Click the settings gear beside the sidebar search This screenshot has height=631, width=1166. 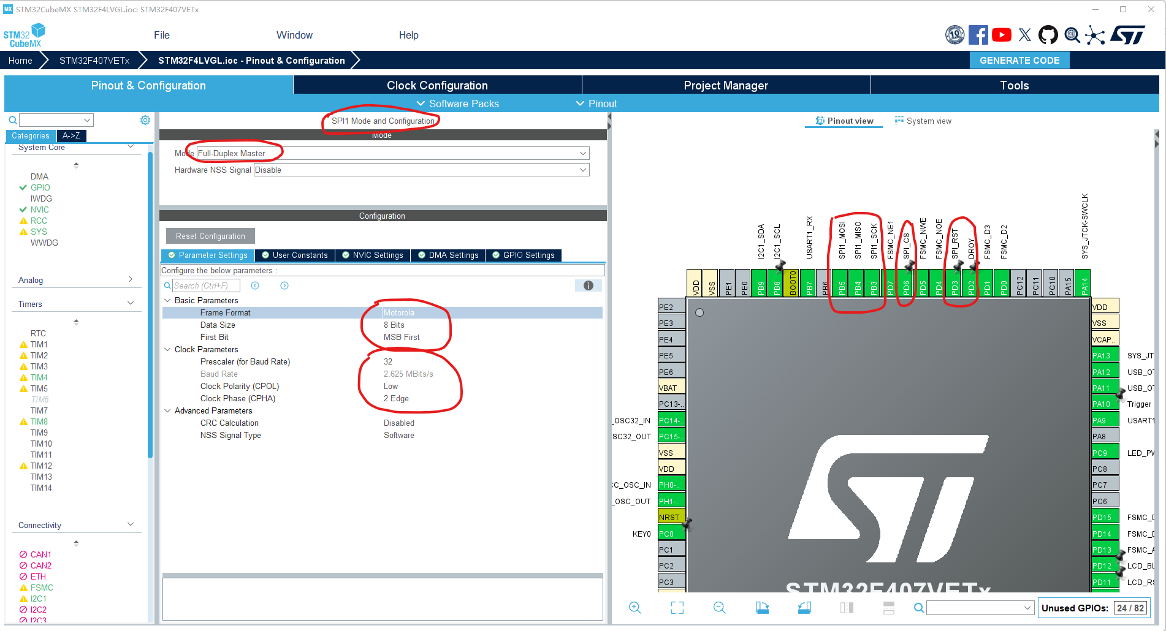click(x=145, y=119)
